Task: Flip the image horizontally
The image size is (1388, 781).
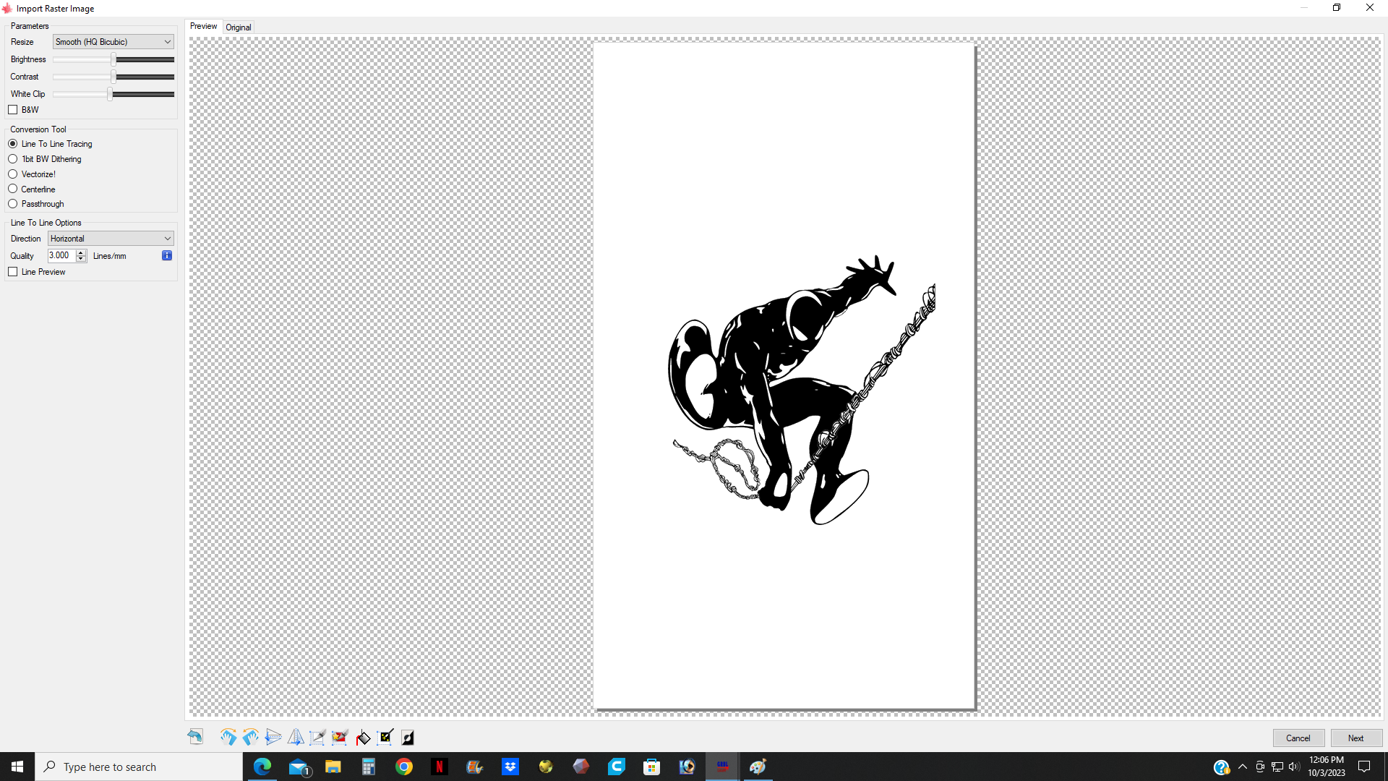Action: (296, 737)
